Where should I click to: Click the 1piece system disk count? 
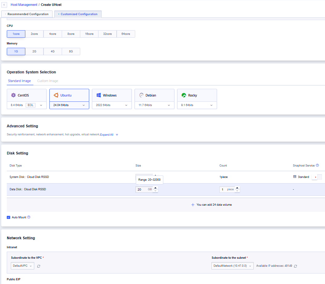click(x=223, y=177)
